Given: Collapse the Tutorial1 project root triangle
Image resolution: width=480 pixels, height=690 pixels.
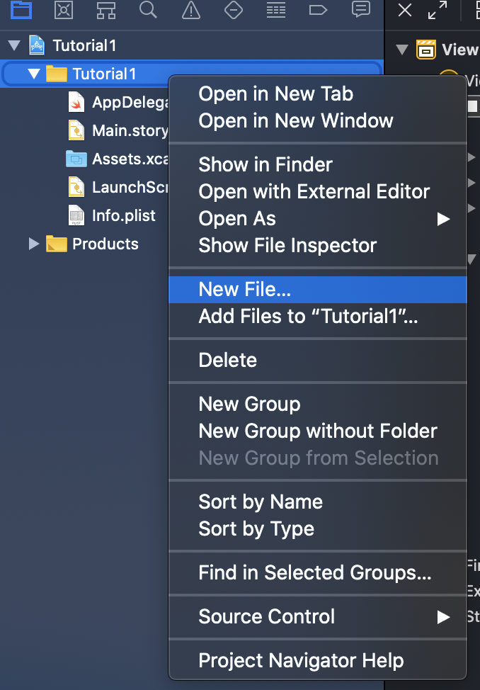Looking at the screenshot, I should [15, 45].
